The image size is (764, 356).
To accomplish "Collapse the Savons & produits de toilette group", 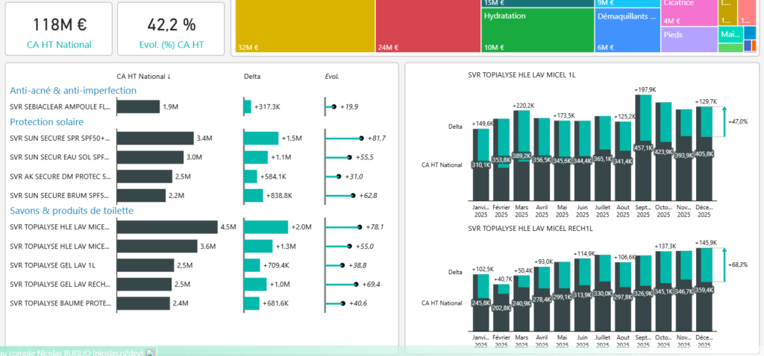I will [72, 210].
